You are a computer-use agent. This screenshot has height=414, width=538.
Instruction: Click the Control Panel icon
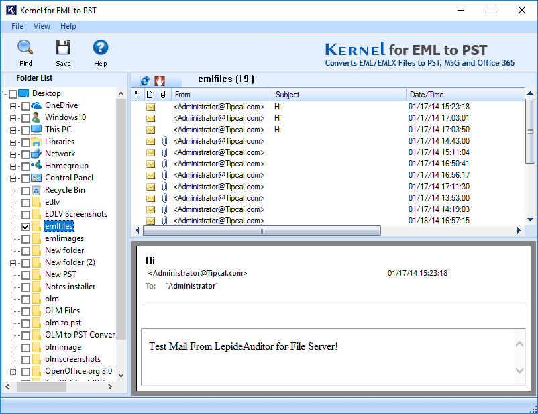[x=36, y=178]
